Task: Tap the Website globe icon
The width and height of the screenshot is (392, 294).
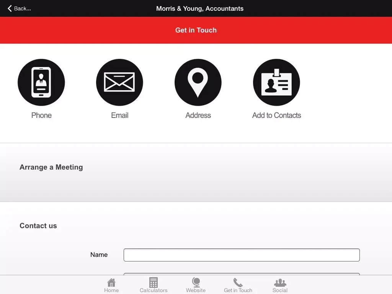Action: pyautogui.click(x=196, y=283)
